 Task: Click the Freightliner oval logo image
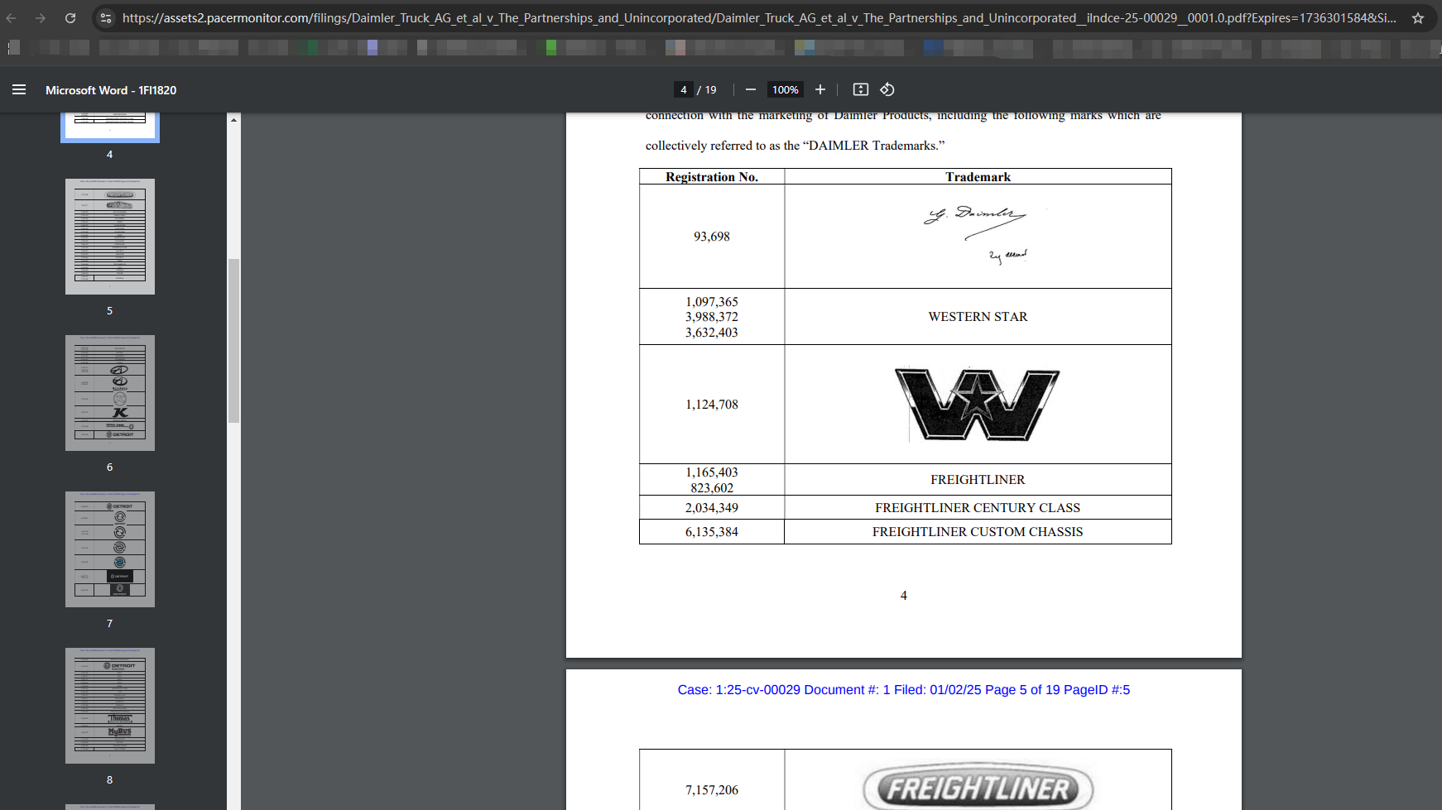(978, 786)
